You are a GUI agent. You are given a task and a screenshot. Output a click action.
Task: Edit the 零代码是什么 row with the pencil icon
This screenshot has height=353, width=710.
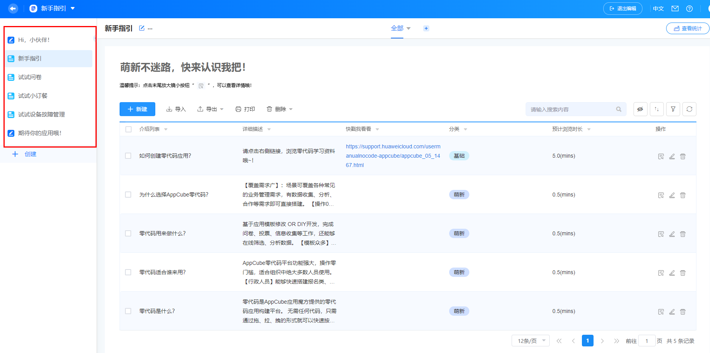tap(672, 311)
